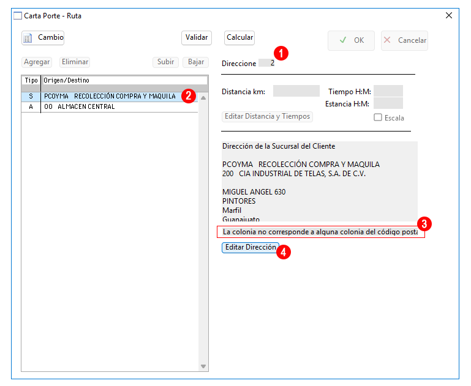Click the Tipo column header
Viewport: 471px width, 386px height.
pos(31,80)
